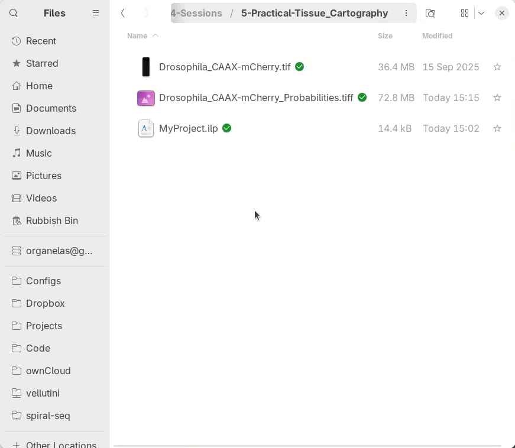The height and width of the screenshot is (448, 515).
Task: Sort files by the Modified column
Action: [x=437, y=36]
